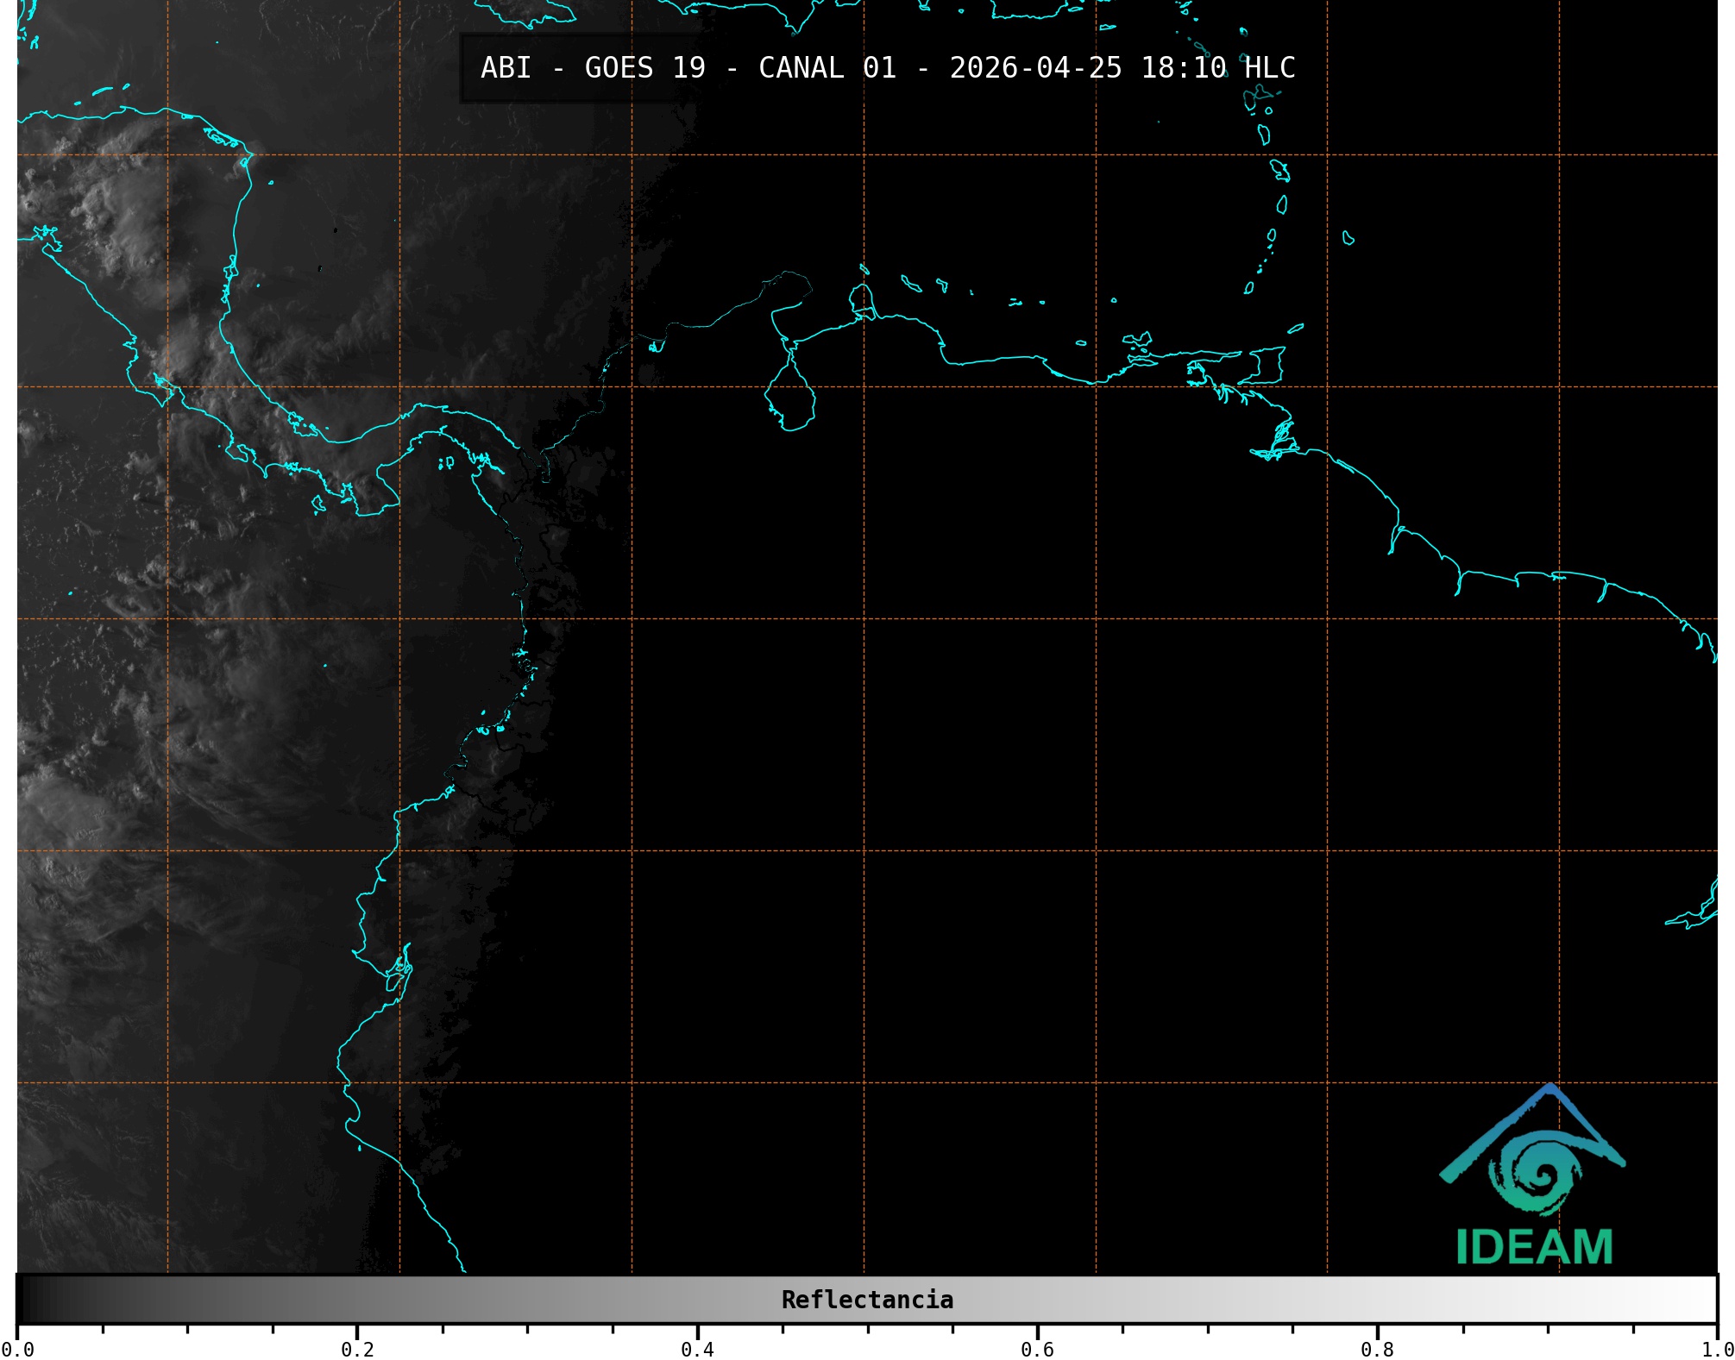Click the '2026-04-25 18:10 HLC' timestamp

click(1122, 68)
